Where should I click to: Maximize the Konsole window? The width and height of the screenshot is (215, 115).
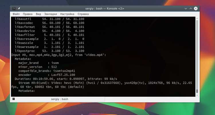191,9
